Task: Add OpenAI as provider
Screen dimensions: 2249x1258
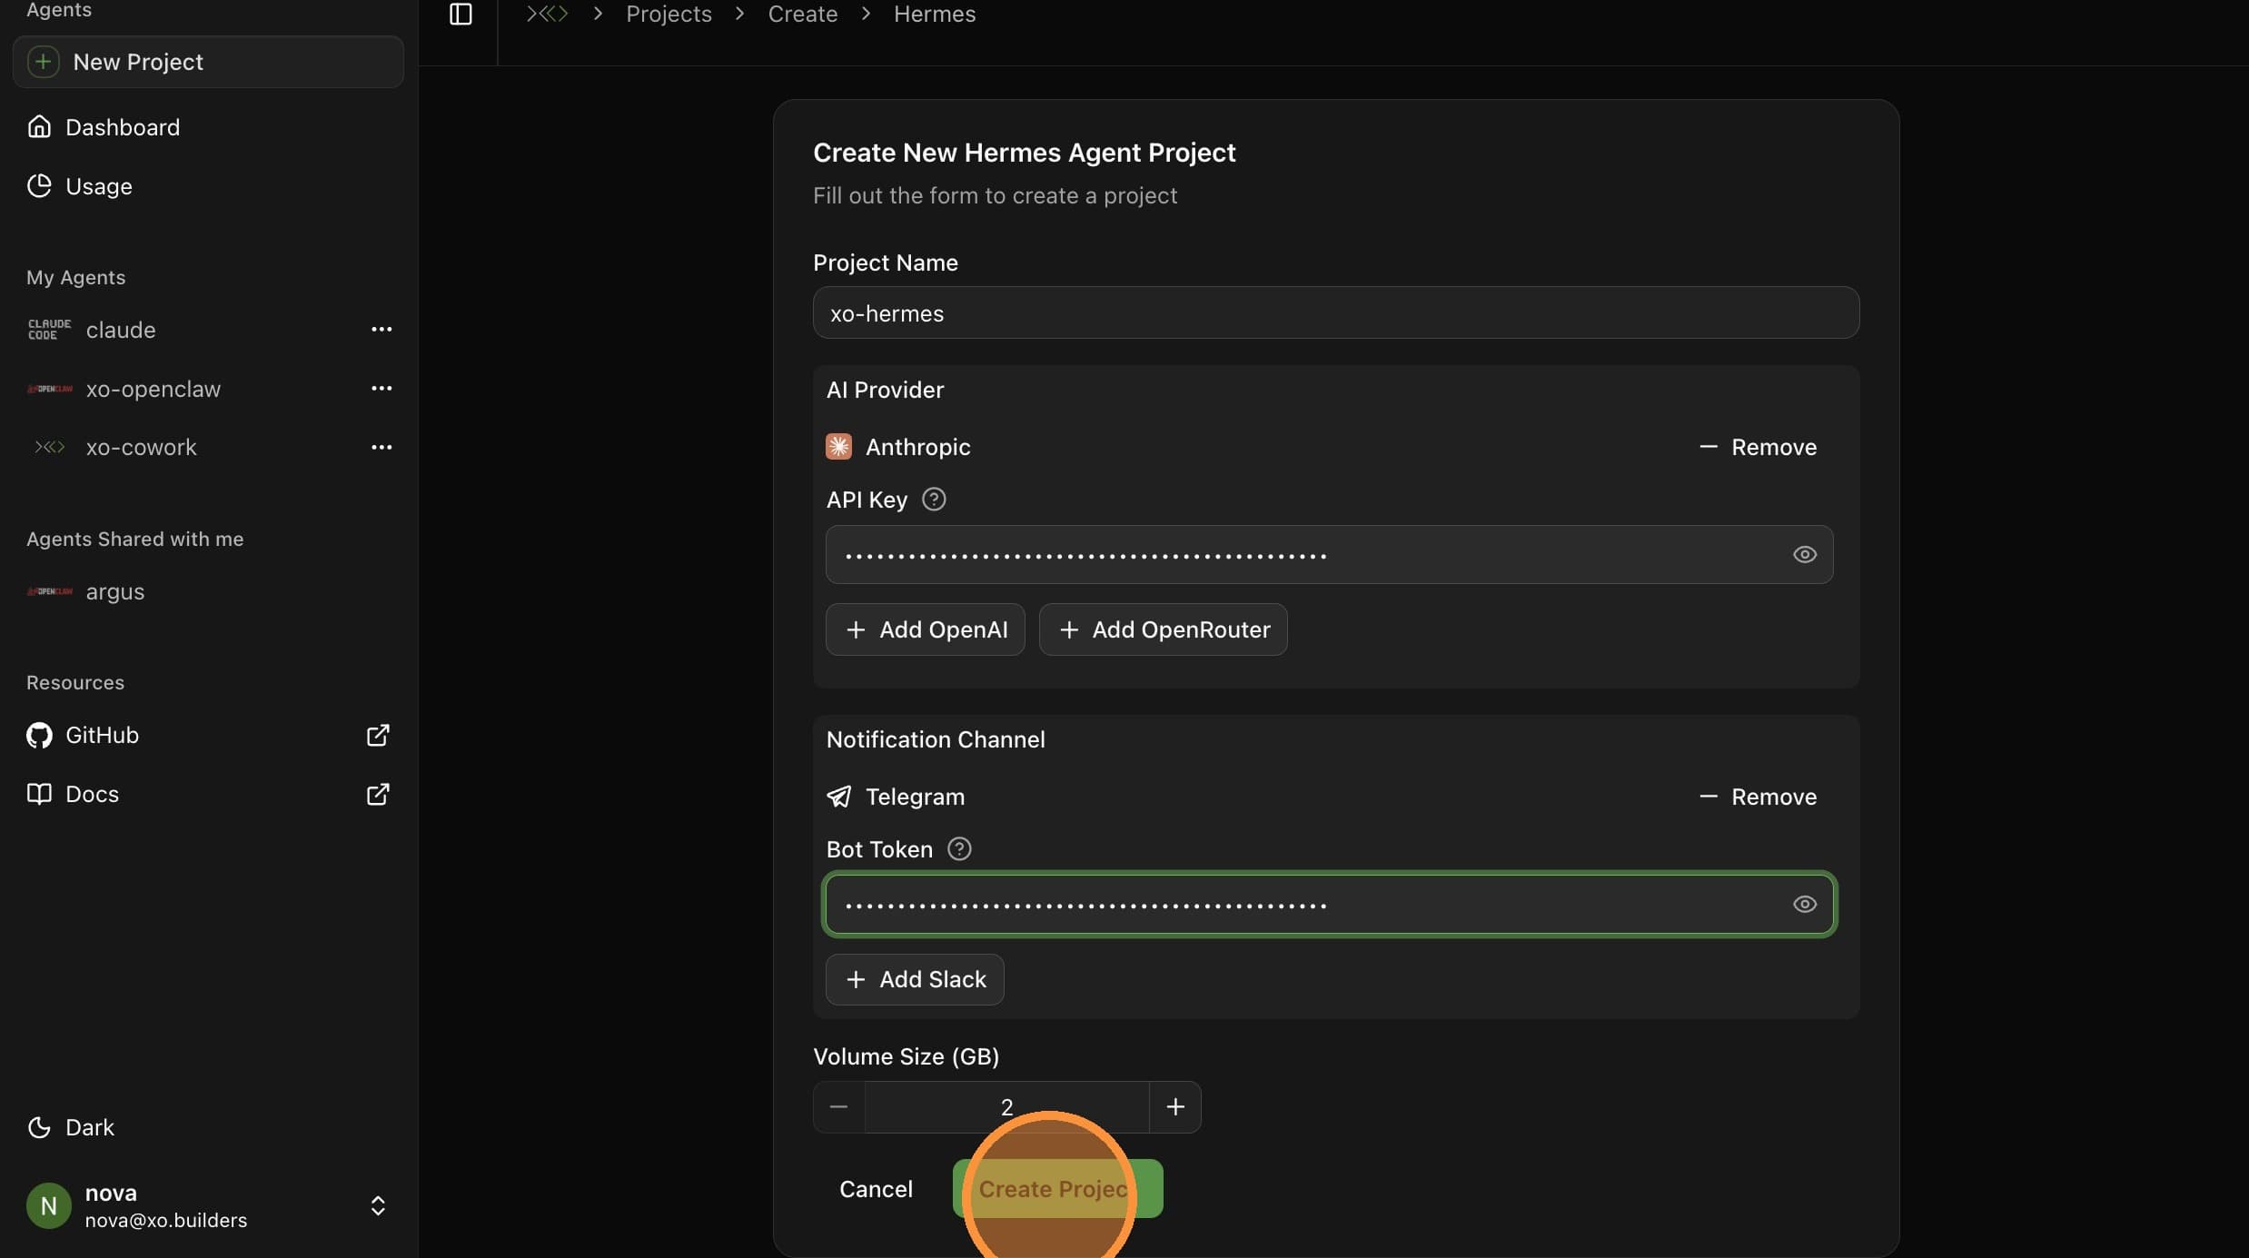Action: 926,629
